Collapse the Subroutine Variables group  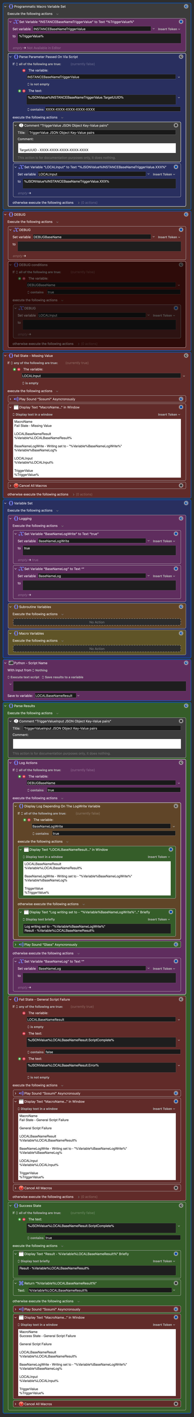[10, 607]
